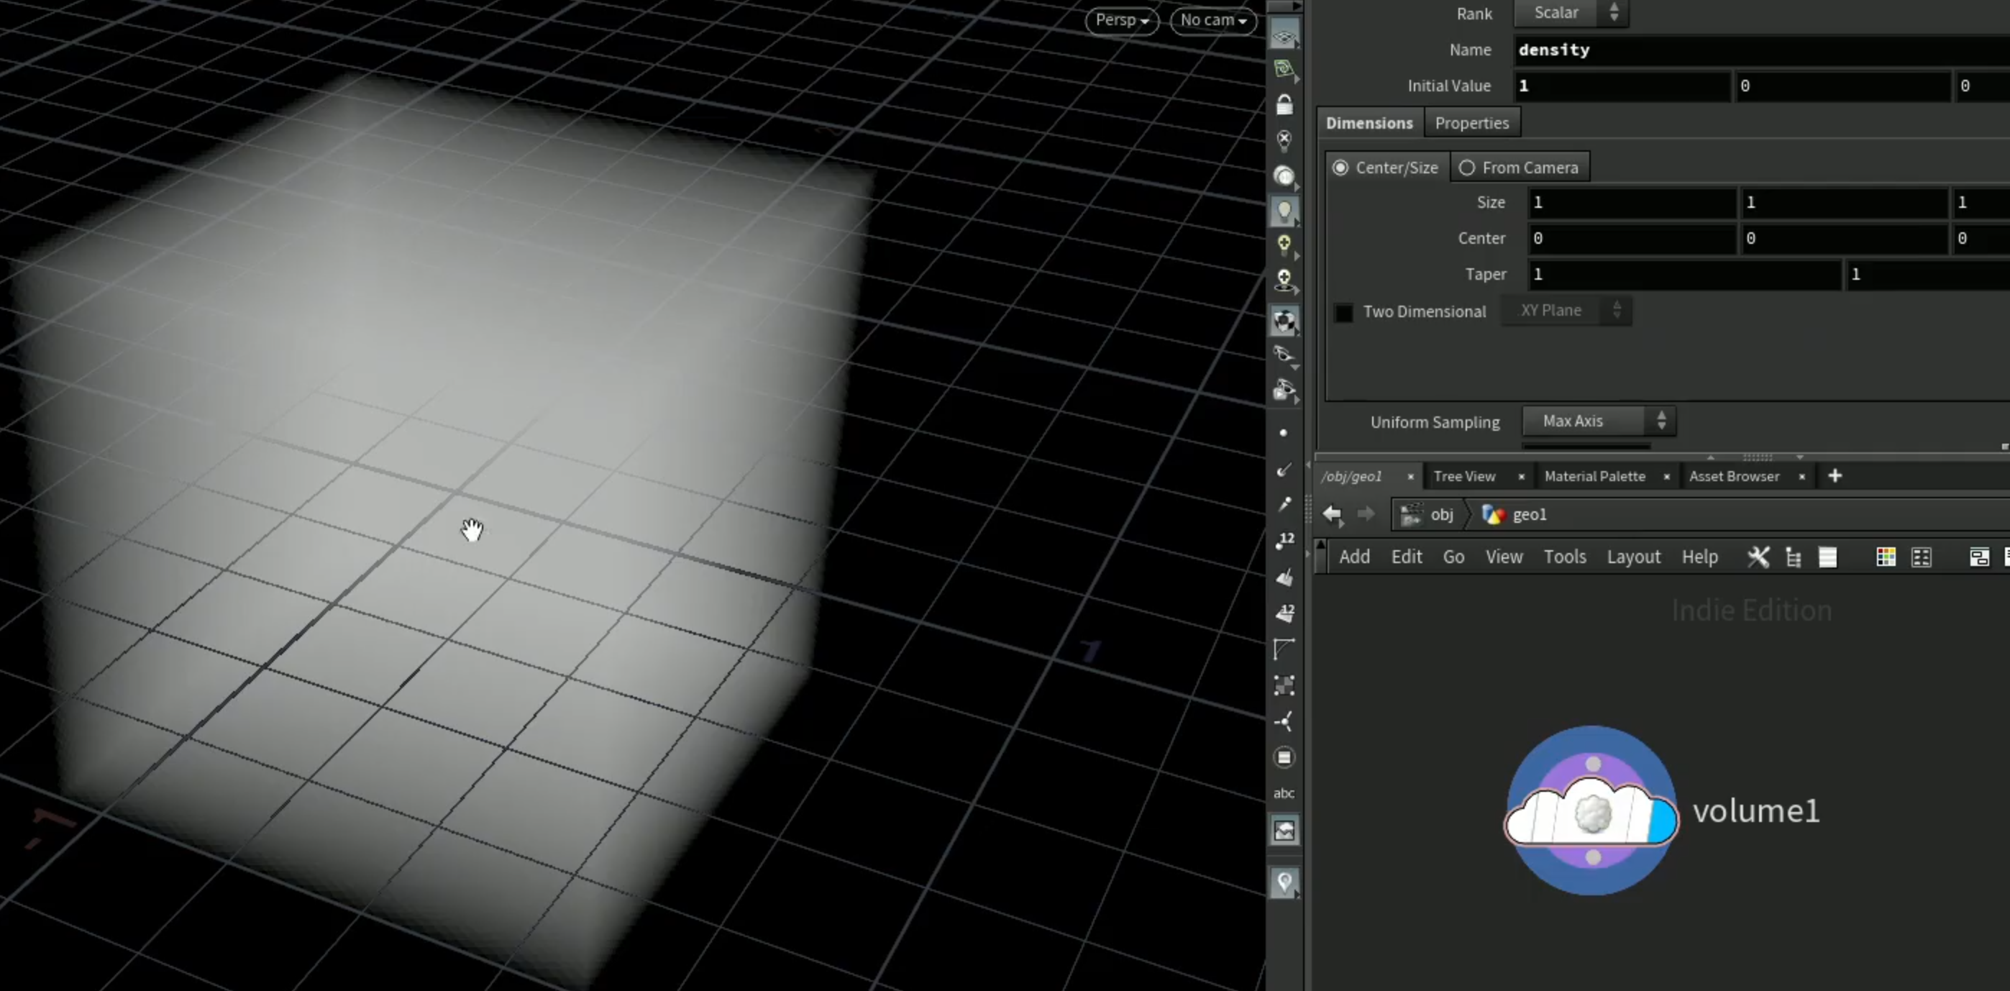Viewport: 2010px width, 991px height.
Task: Open the No cam camera menu
Action: [1213, 20]
